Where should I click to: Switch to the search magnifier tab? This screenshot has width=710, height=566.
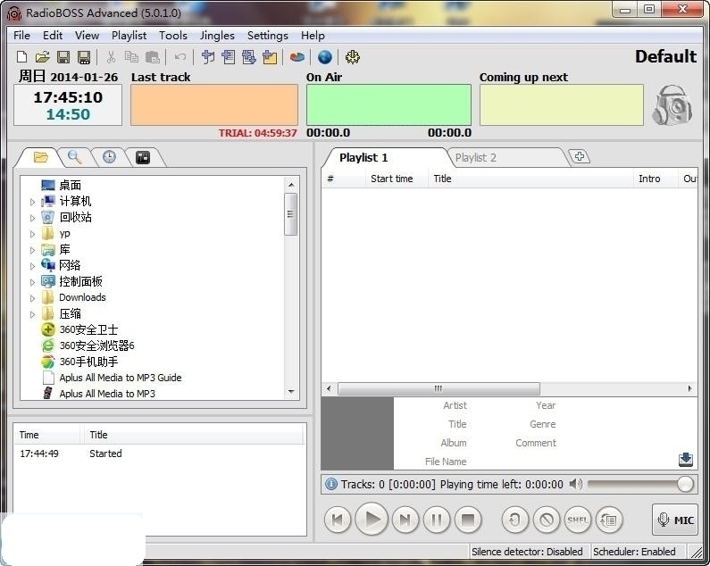pos(75,157)
